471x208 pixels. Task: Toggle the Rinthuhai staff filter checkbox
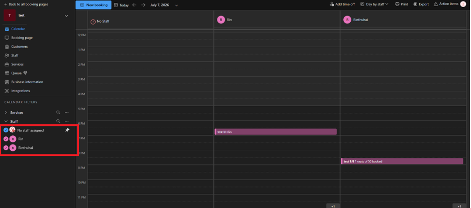coord(6,148)
